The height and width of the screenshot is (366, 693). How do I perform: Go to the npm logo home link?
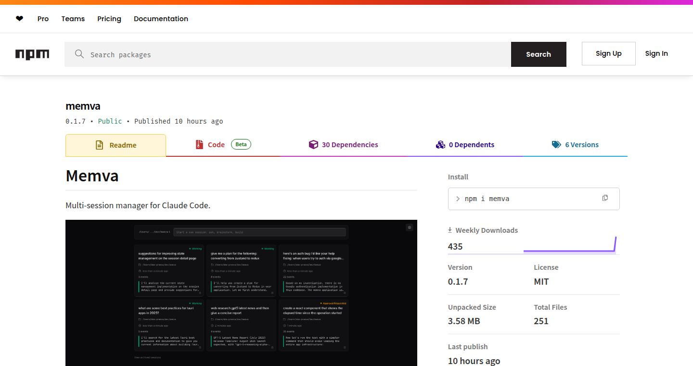32,54
